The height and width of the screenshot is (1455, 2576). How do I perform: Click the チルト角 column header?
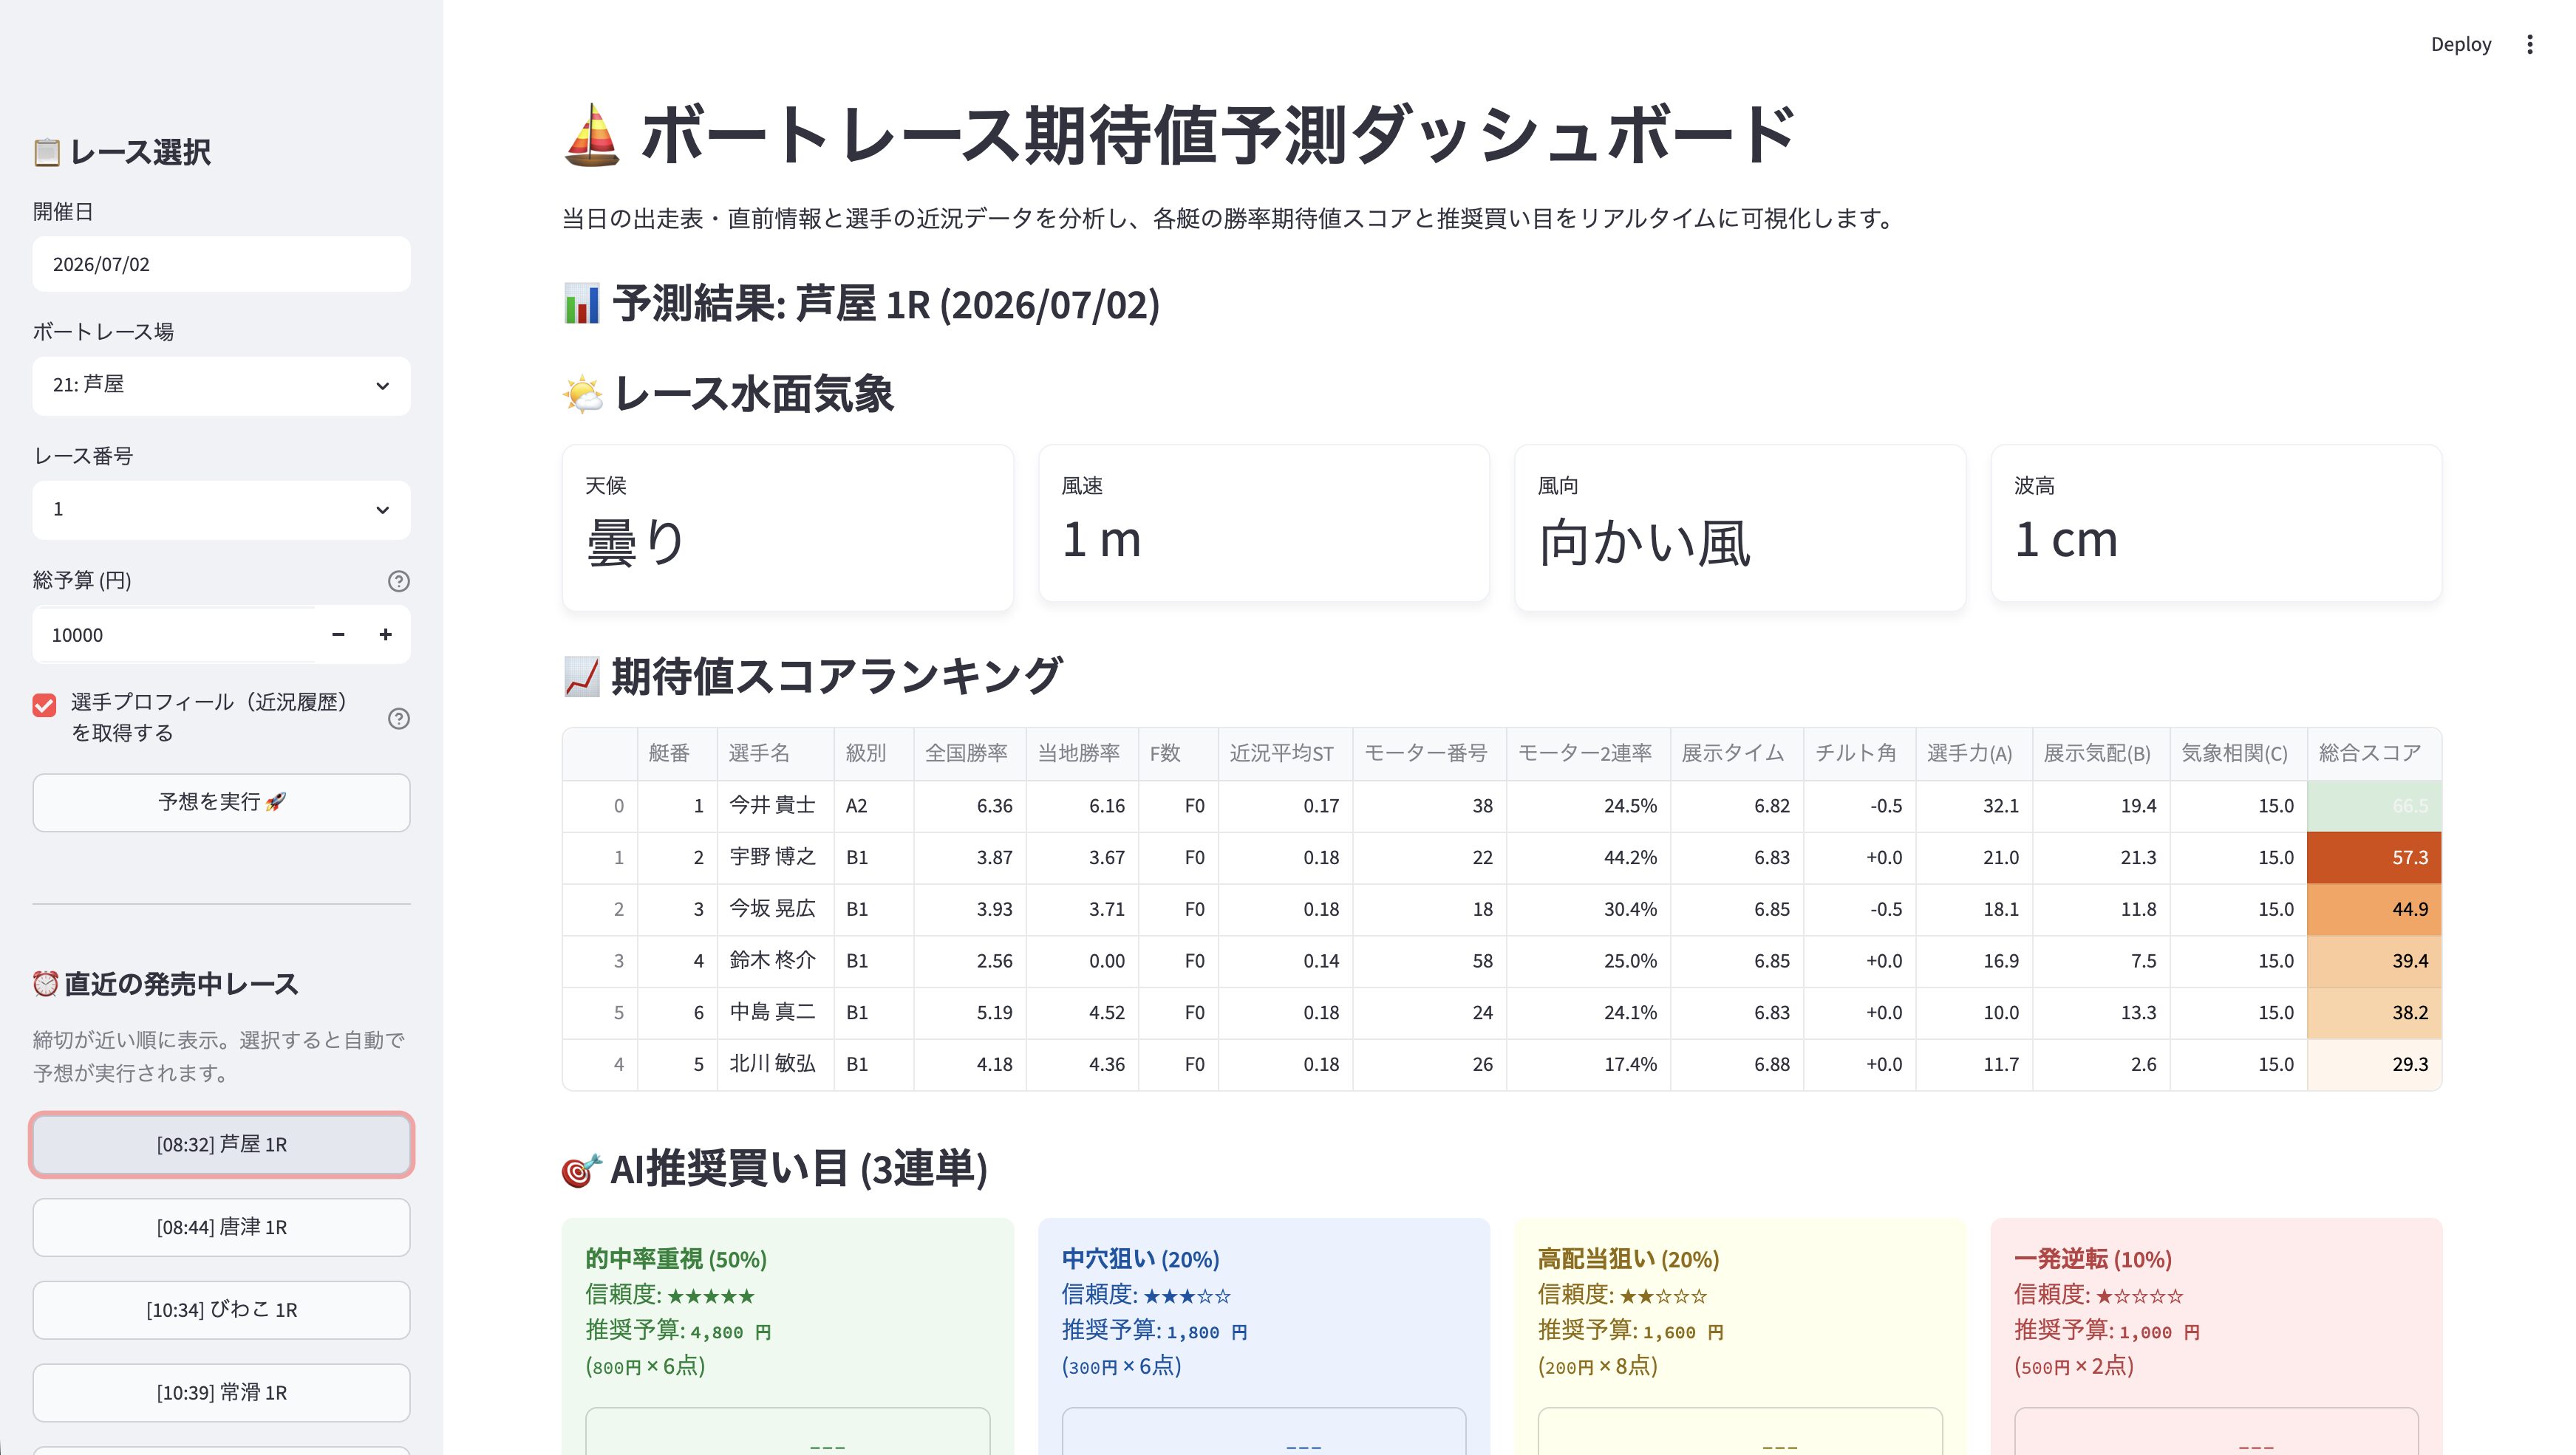coord(1859,753)
